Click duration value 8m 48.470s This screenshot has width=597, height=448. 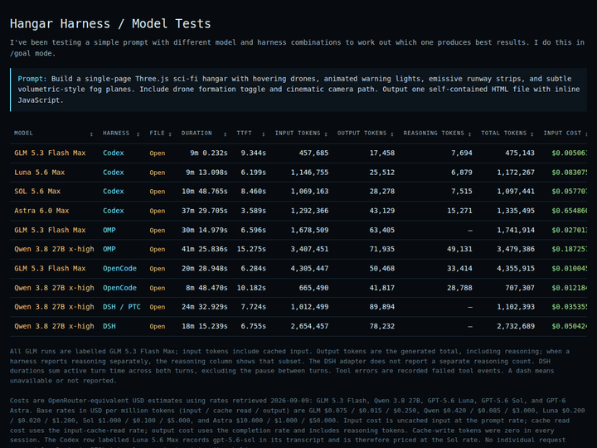(x=206, y=288)
